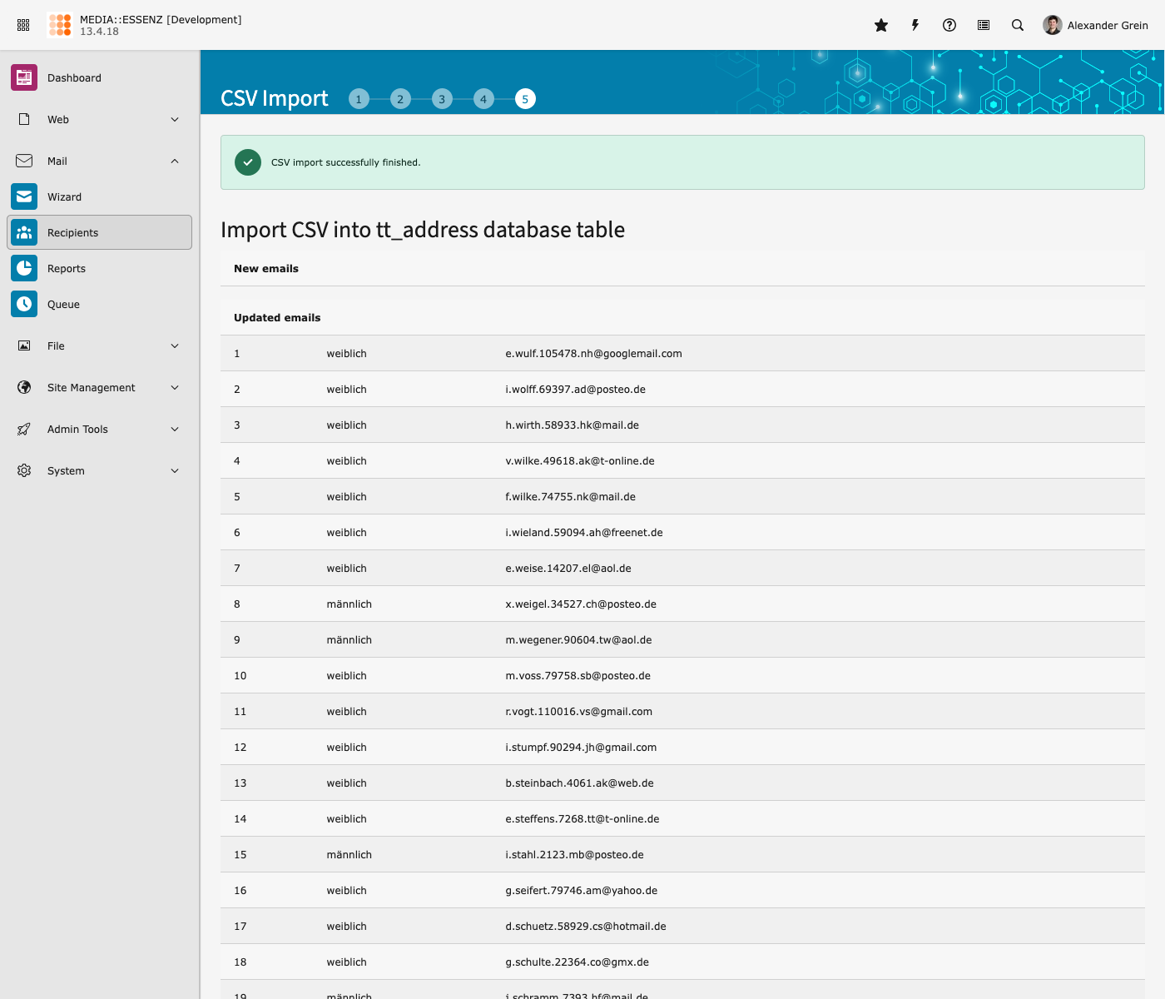Open the Queue module
Screen dimensions: 1165x999
(x=63, y=305)
